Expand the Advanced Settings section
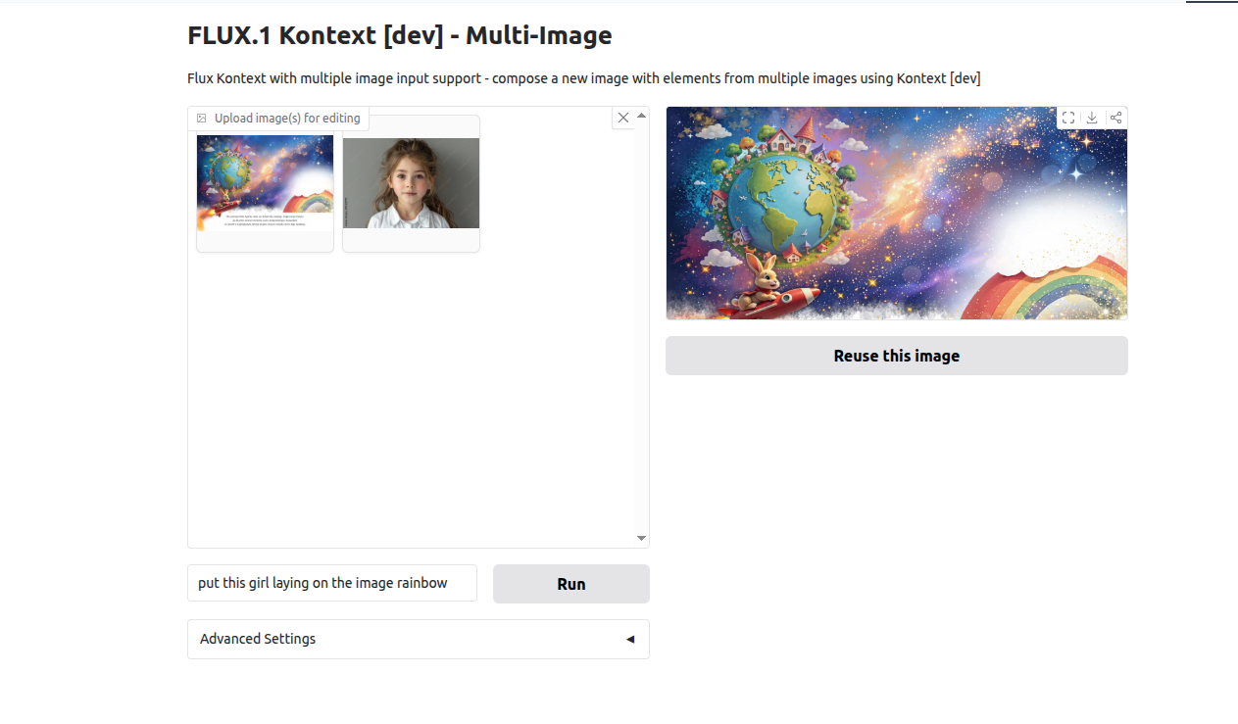Screen dimensions: 1238x724 pos(419,639)
